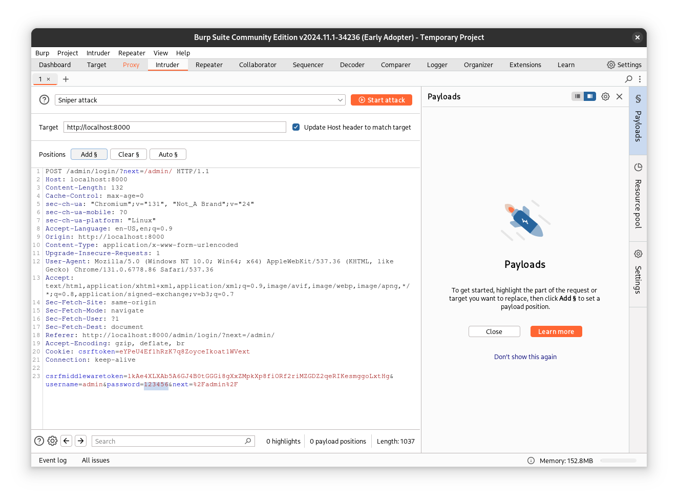678x501 pixels.
Task: Click the memory usage progress bar
Action: click(619, 461)
